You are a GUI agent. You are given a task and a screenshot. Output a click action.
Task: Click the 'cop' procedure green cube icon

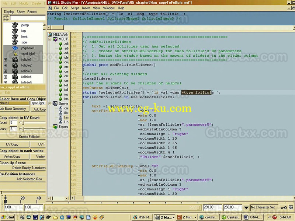pyautogui.click(x=60, y=62)
